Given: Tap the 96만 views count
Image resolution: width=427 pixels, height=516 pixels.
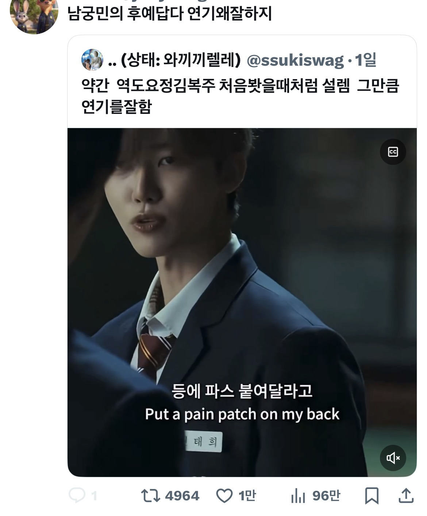Looking at the screenshot, I should tap(326, 496).
